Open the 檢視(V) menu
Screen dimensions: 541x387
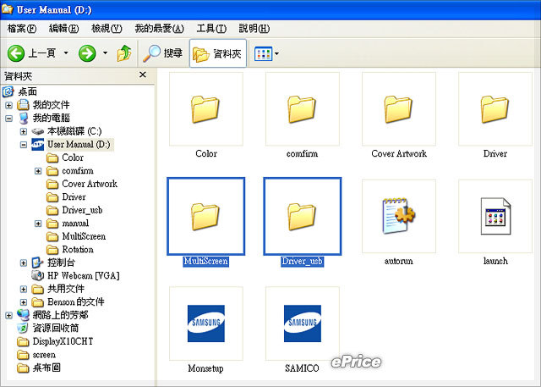107,28
